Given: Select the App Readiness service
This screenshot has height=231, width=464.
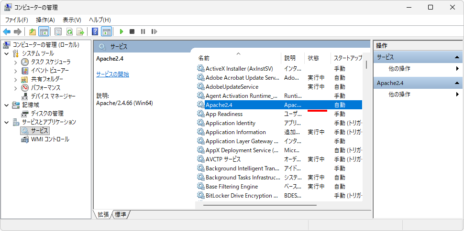Looking at the screenshot, I should pyautogui.click(x=279, y=114).
